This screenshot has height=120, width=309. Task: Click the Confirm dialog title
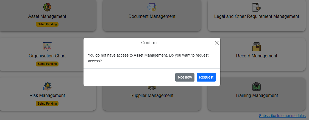tap(149, 43)
